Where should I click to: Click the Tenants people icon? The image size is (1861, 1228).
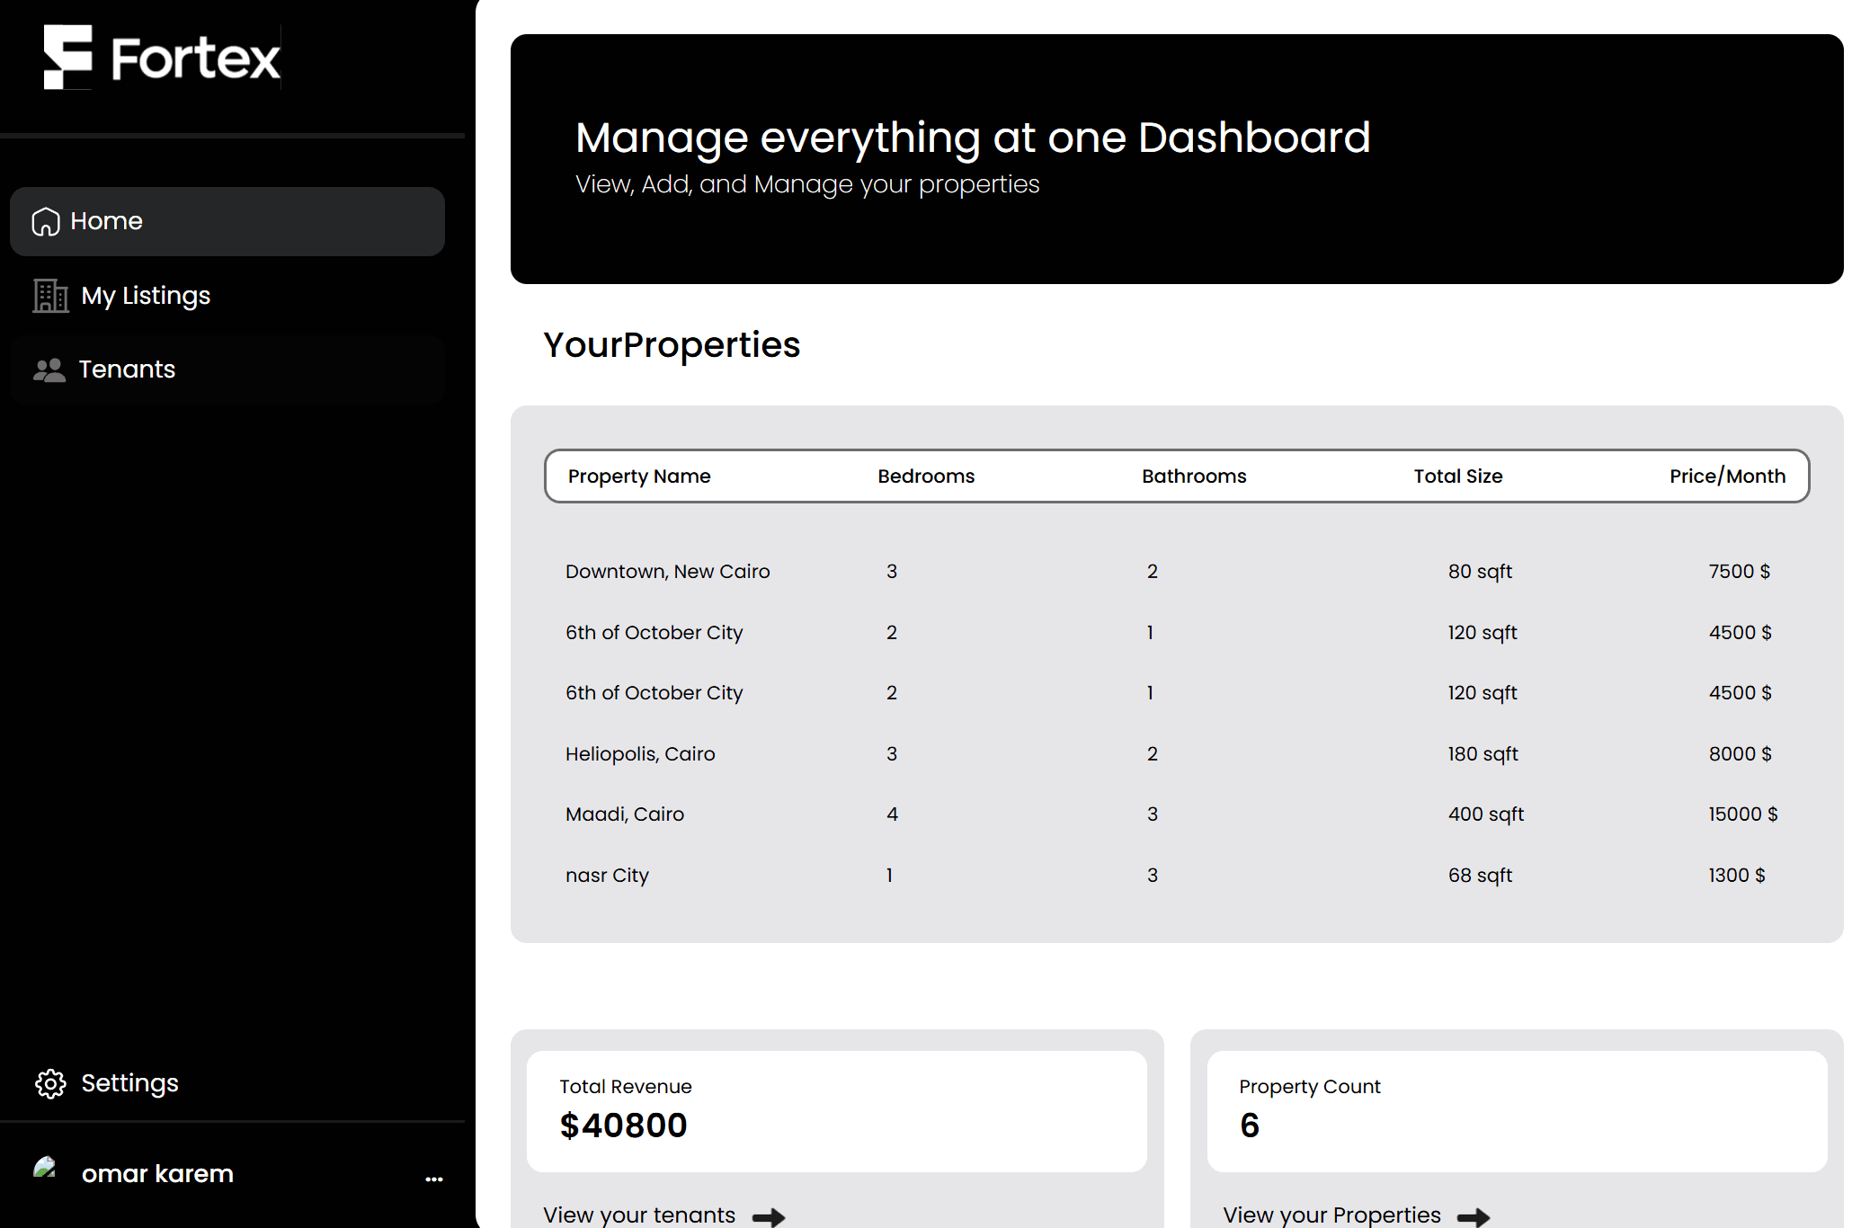click(x=49, y=369)
